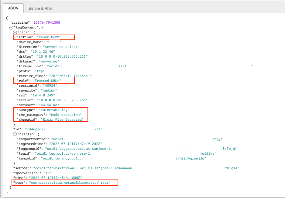
Task: Select the dst value "10.1.22.46"
Action: tap(43, 52)
